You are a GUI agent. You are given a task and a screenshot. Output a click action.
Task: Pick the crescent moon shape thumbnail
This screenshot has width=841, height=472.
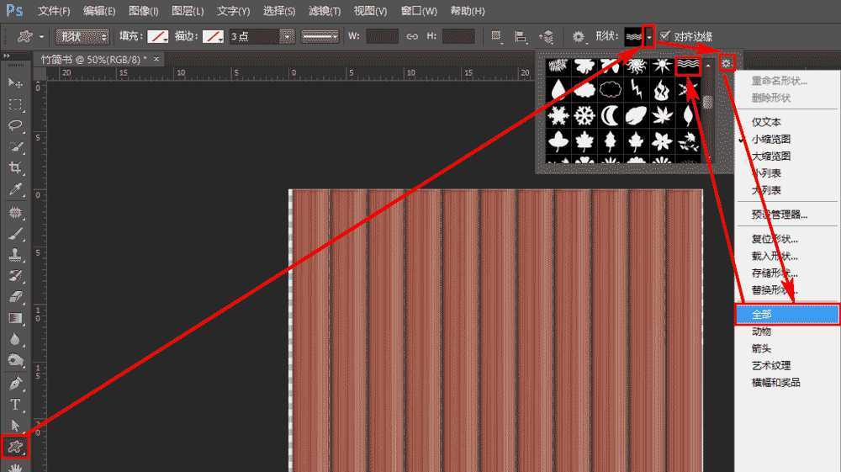[x=610, y=115]
